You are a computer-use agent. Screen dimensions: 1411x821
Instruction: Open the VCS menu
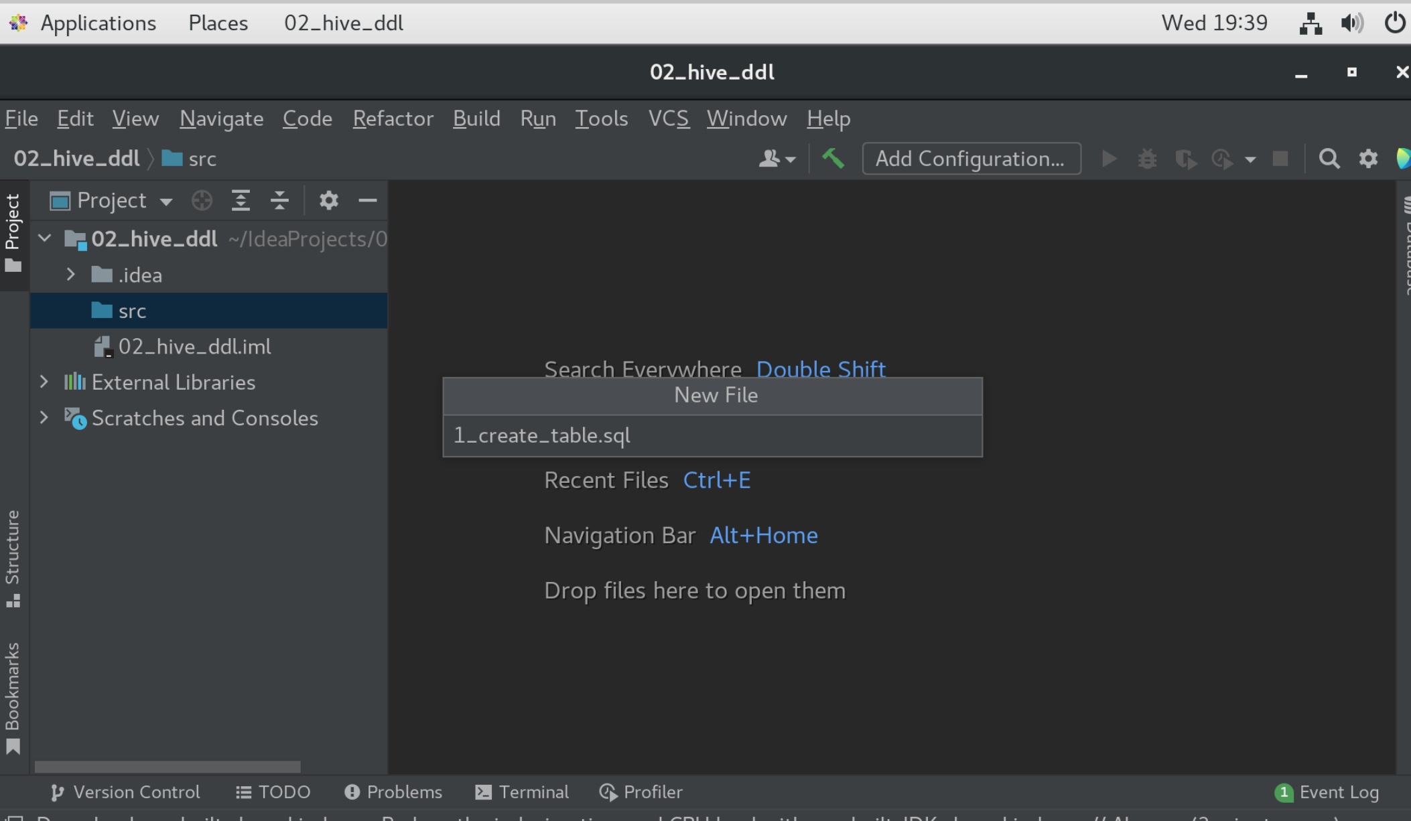coord(669,119)
